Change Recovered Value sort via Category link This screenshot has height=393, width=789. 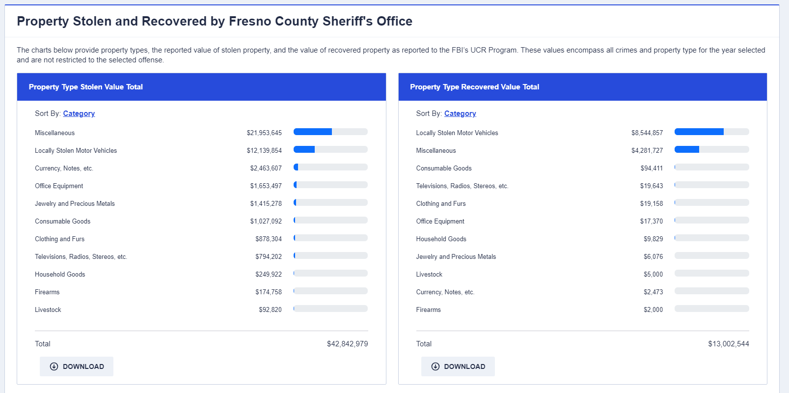click(460, 113)
